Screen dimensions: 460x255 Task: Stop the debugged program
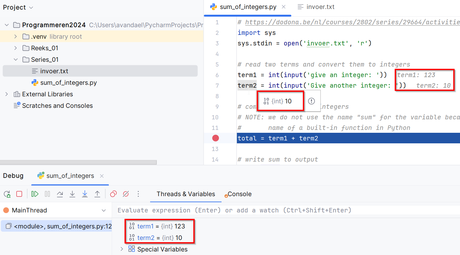tap(19, 194)
